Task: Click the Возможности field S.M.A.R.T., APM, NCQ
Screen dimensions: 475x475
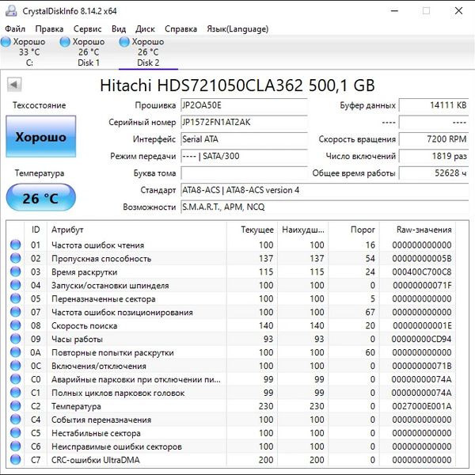Action: click(325, 207)
